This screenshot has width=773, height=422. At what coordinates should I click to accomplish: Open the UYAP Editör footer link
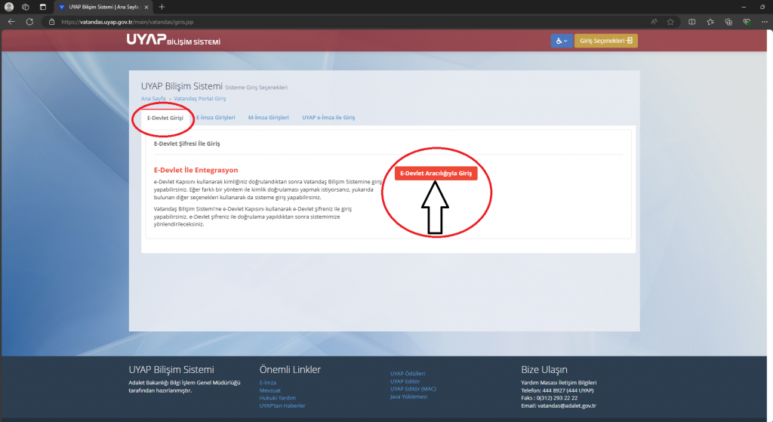pyautogui.click(x=405, y=381)
